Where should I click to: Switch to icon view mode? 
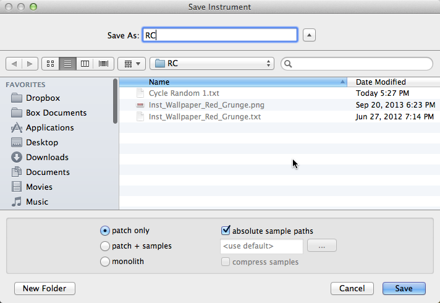point(50,64)
